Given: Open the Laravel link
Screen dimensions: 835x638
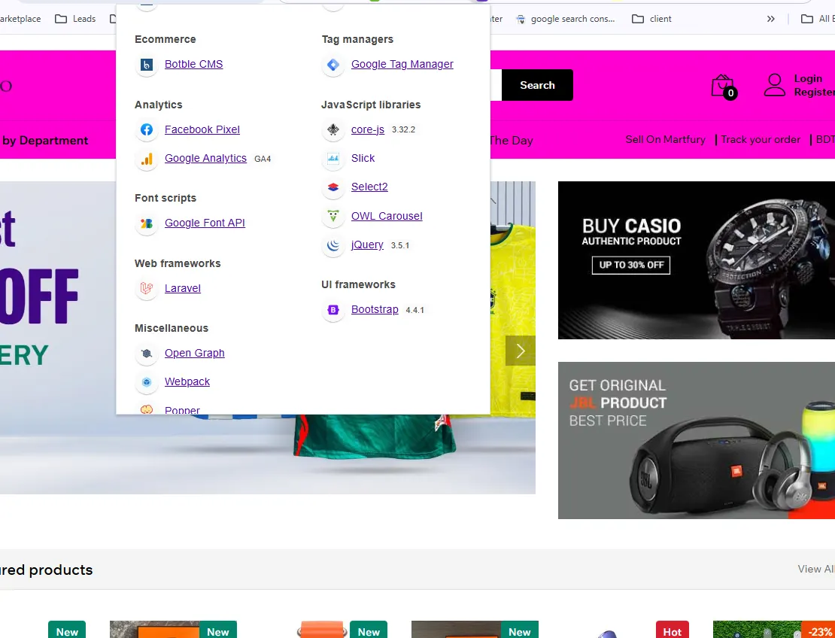Looking at the screenshot, I should tap(183, 288).
